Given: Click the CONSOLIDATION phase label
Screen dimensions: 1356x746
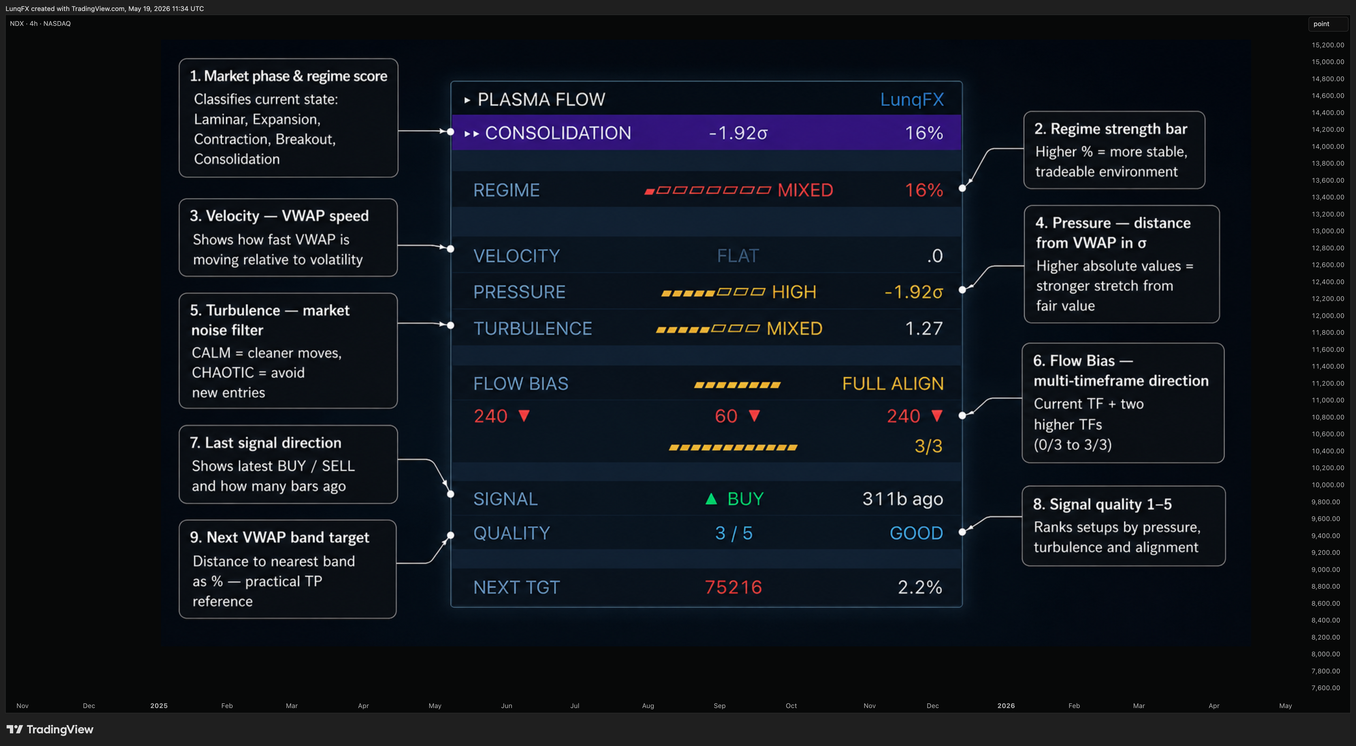Looking at the screenshot, I should point(558,133).
